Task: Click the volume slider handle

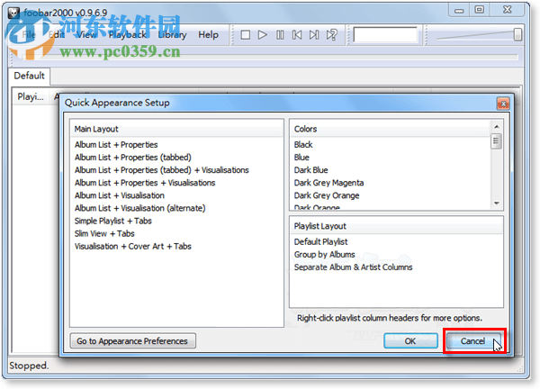Action: click(517, 34)
